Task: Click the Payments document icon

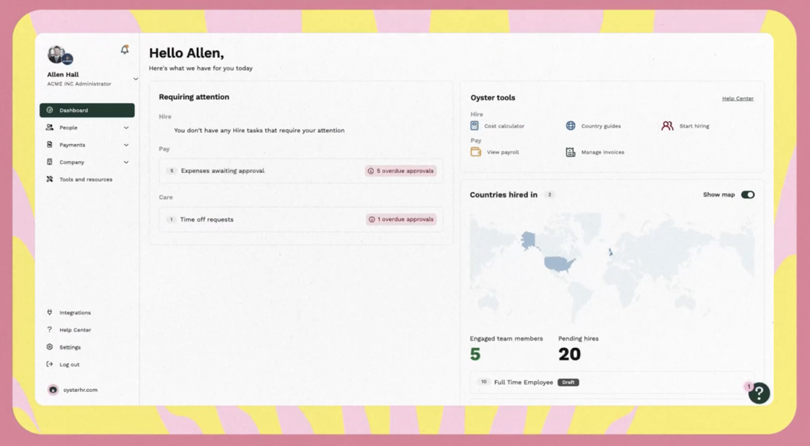Action: (x=50, y=145)
